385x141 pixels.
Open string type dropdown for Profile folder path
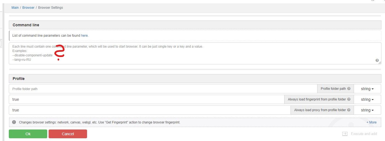tap(367, 89)
